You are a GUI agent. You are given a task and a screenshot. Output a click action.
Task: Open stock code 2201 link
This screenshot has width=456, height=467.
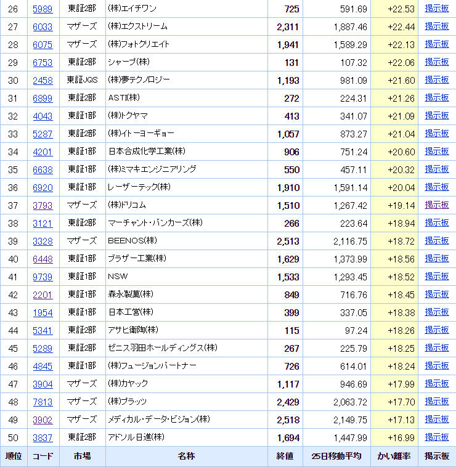43,295
